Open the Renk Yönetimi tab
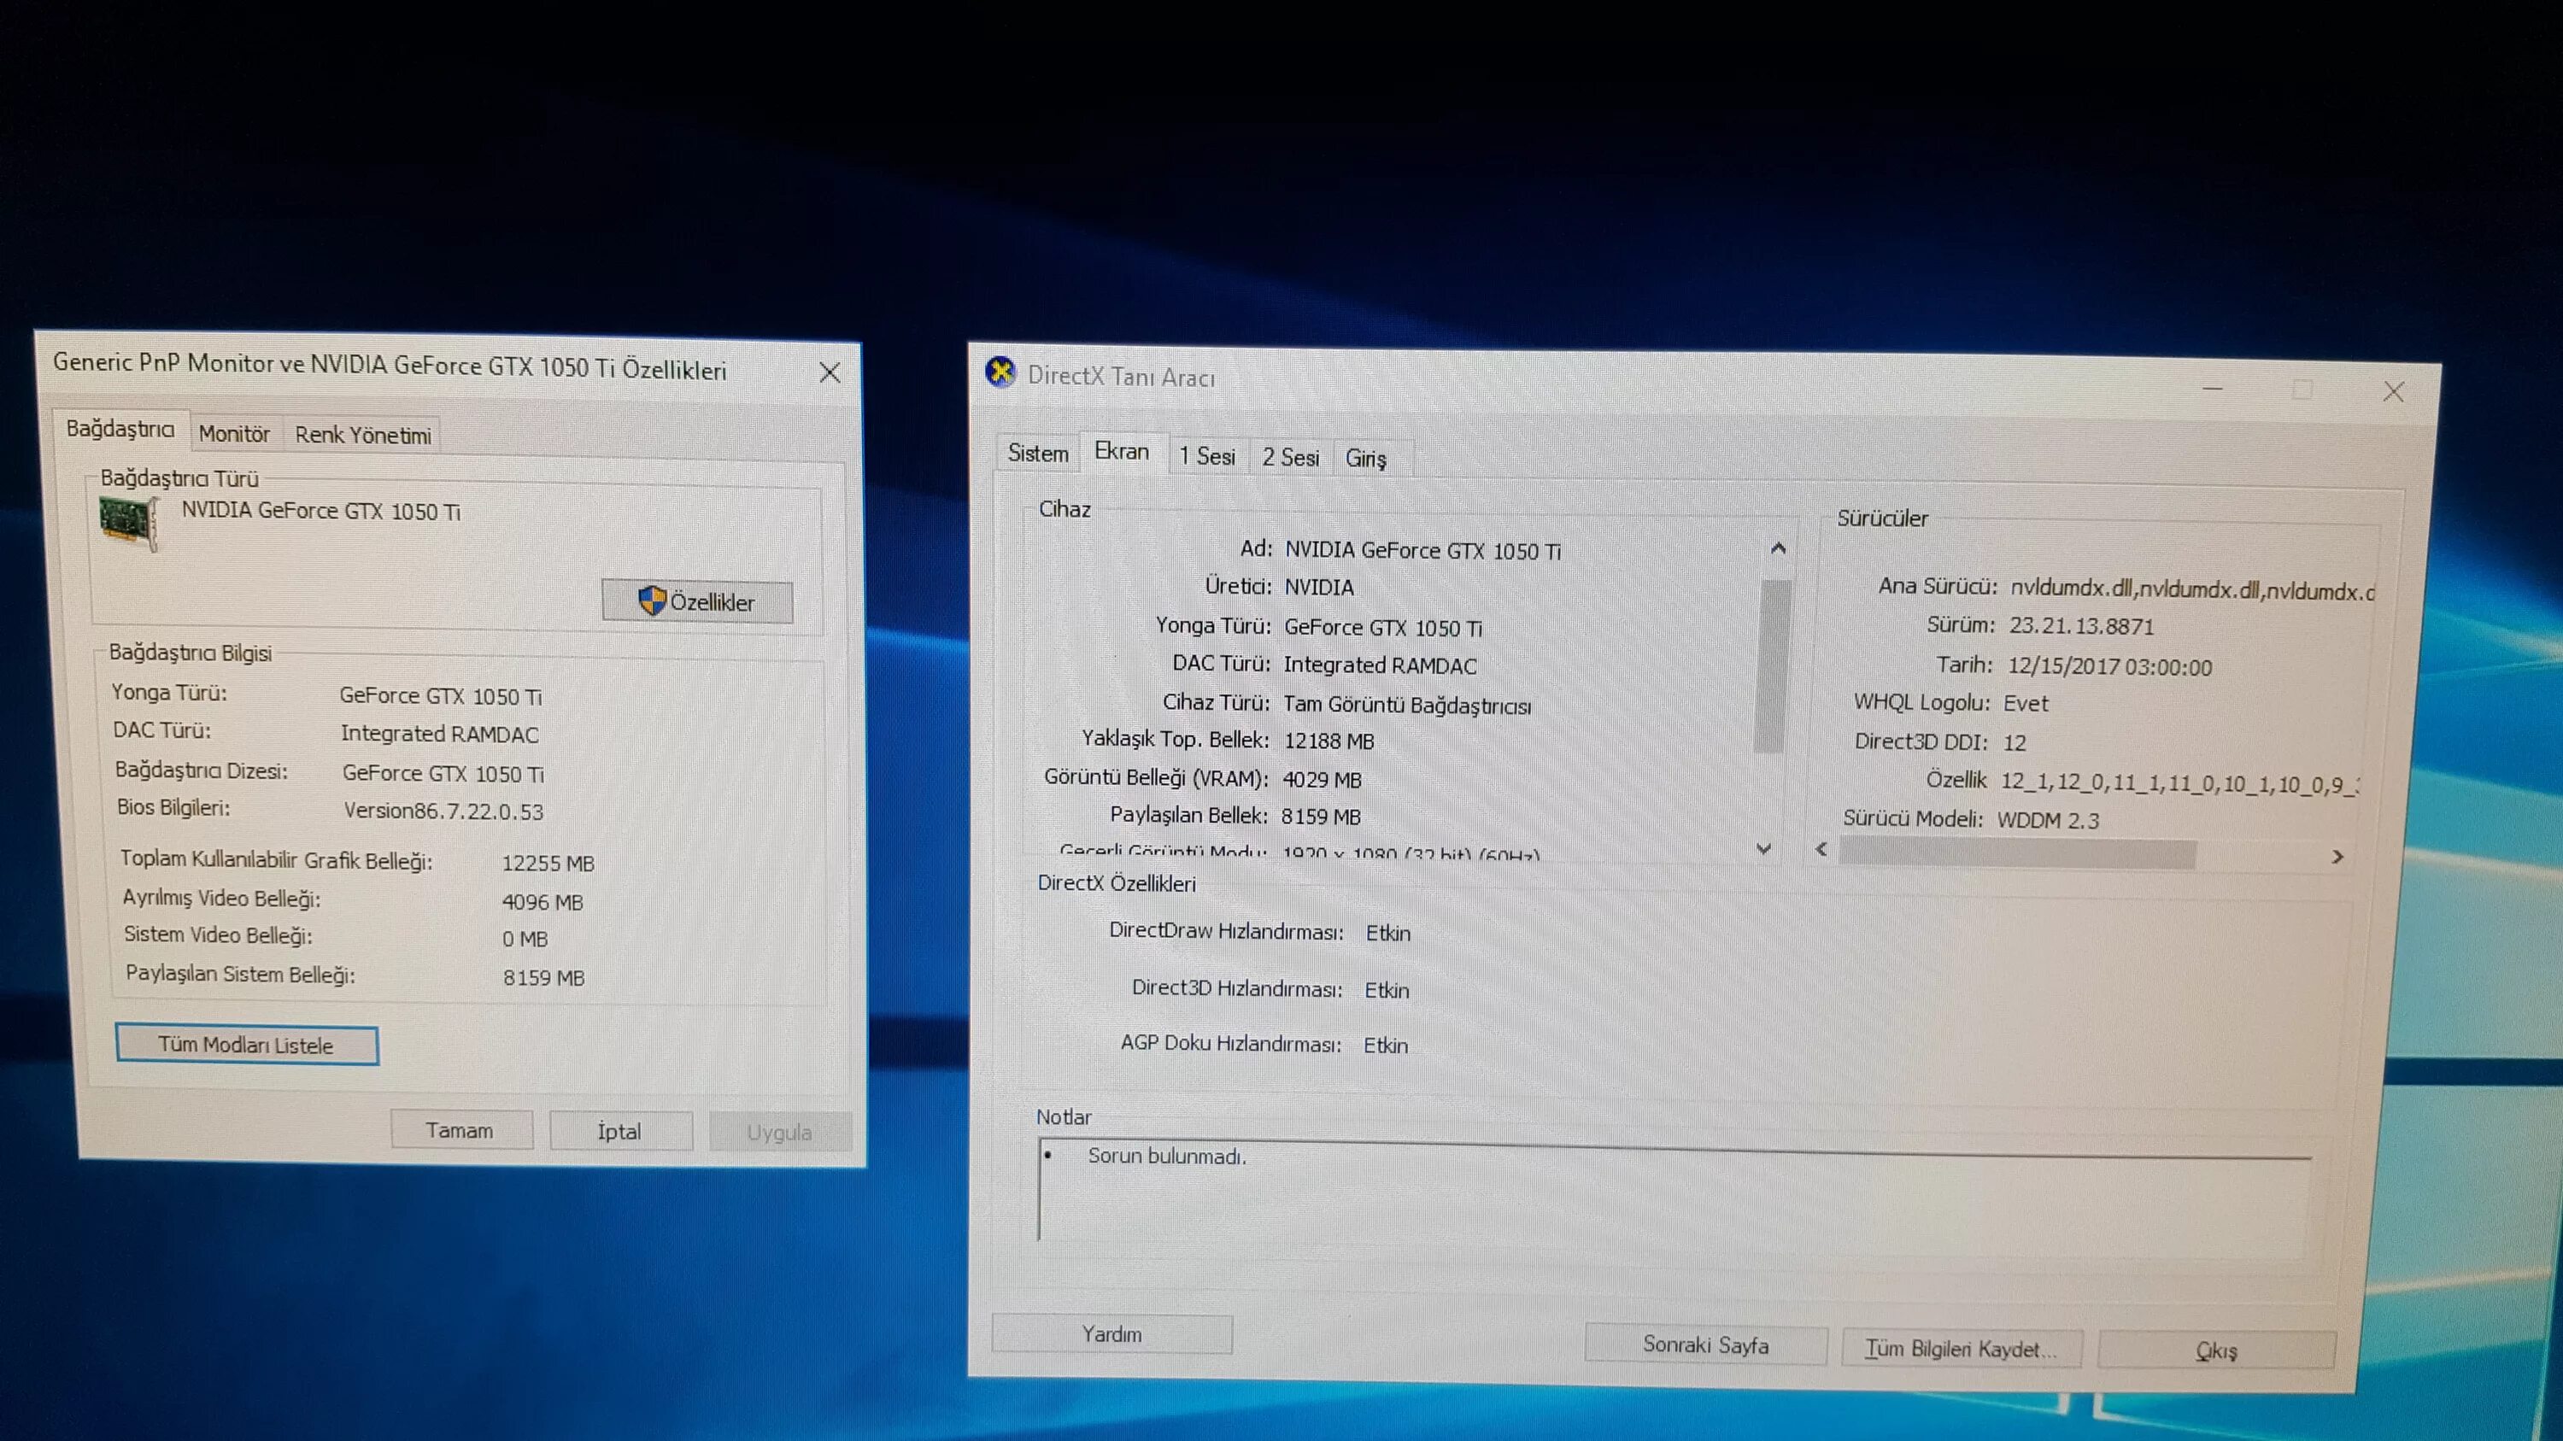 362,436
